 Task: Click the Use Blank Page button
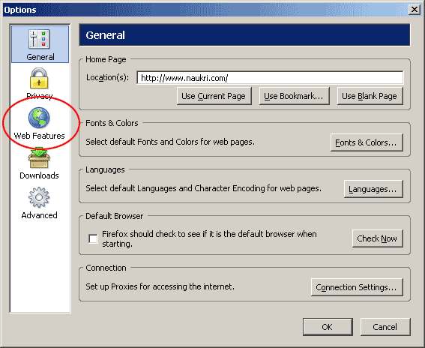370,96
